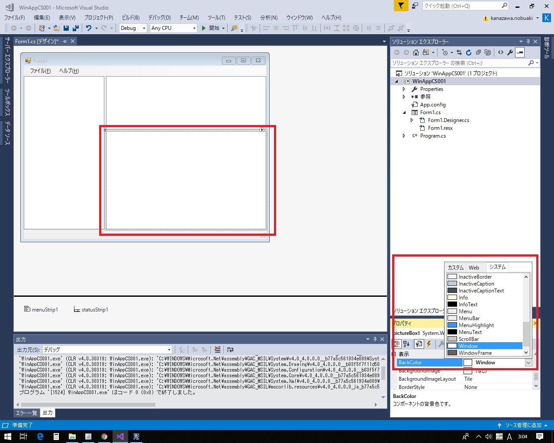Click the Visual Studio taskbar icon
Image resolution: width=554 pixels, height=443 pixels.
(120, 437)
